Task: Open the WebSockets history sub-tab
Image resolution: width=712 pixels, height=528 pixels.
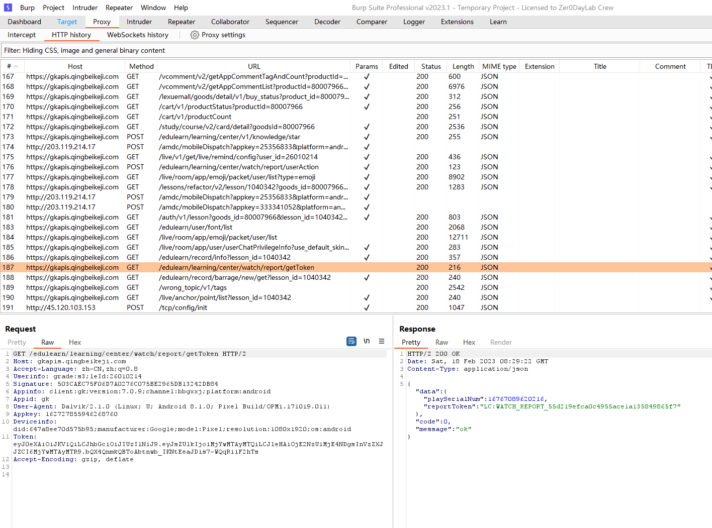Action: (138, 35)
